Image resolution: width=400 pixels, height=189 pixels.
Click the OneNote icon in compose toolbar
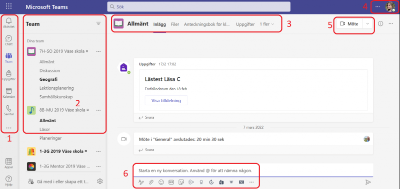pos(241,182)
